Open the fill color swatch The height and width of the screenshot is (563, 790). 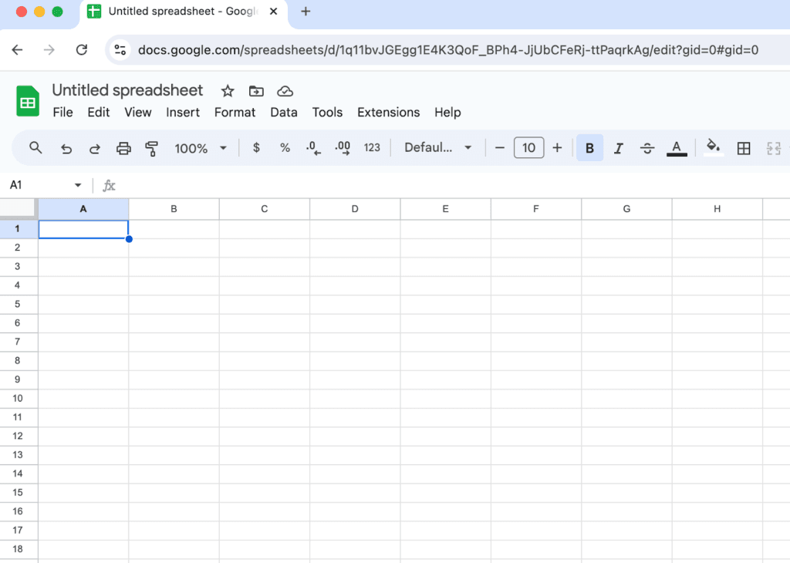713,147
